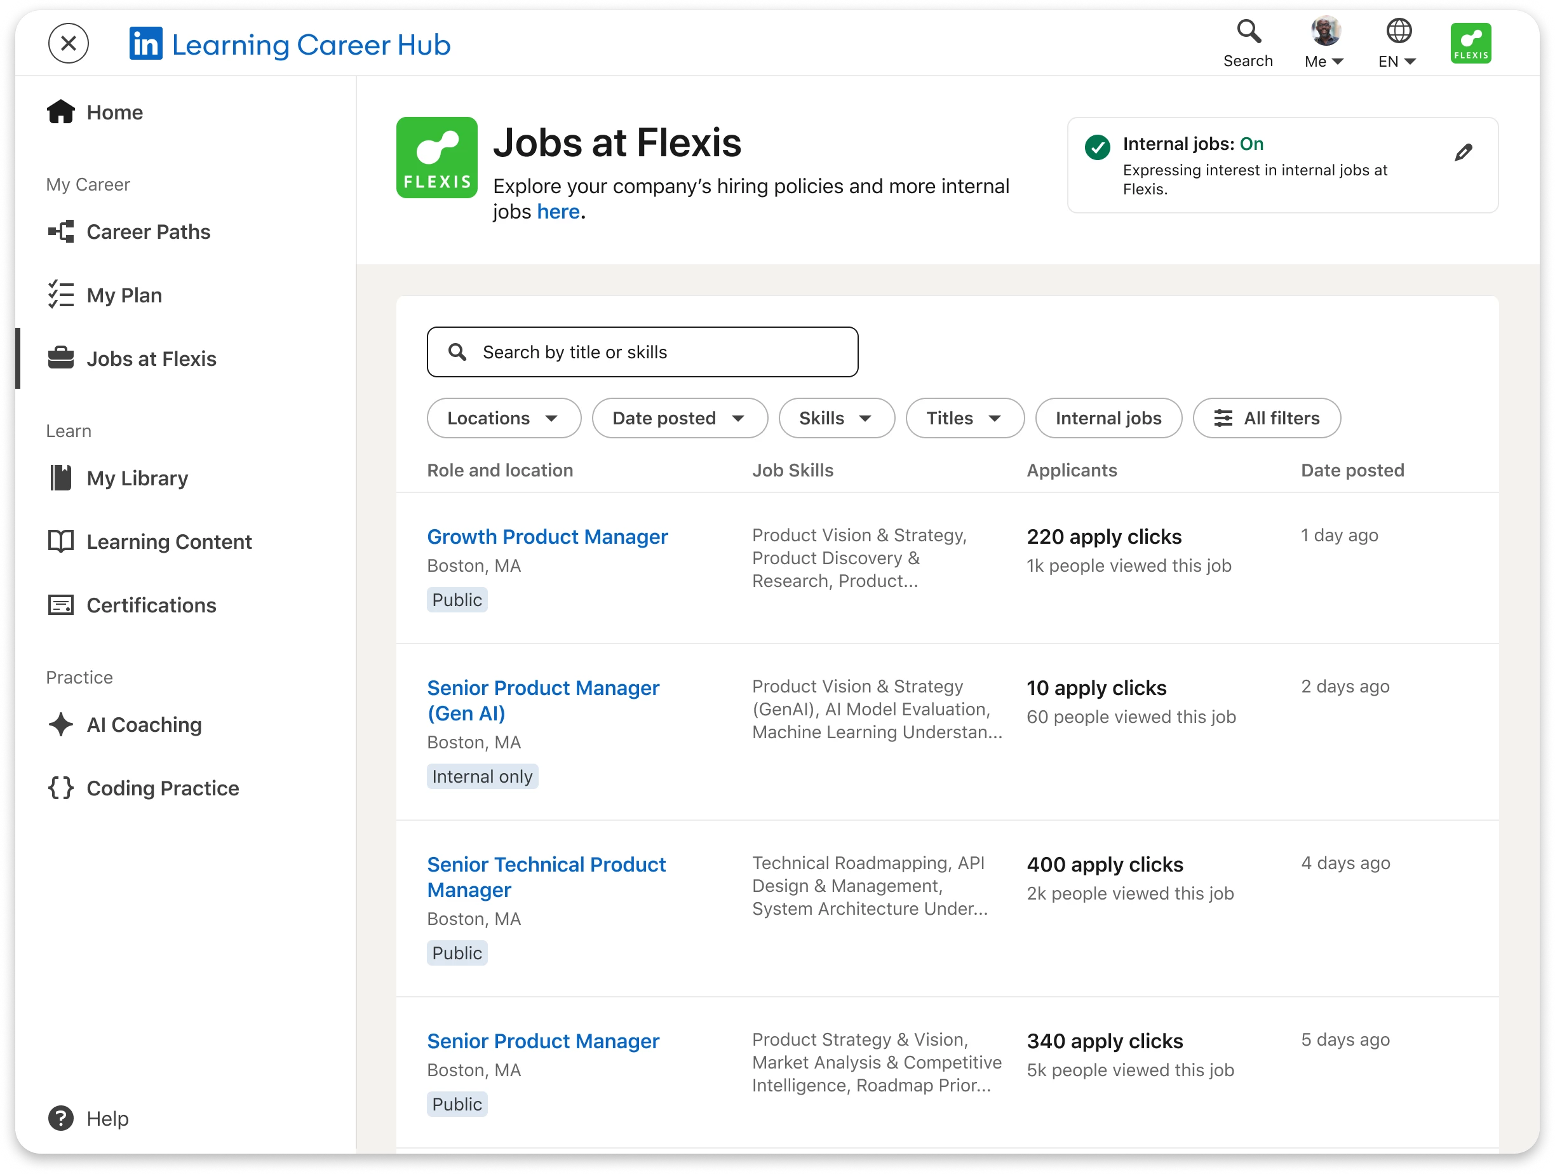Select My Library in the sidebar
Viewport: 1555px width, 1174px height.
pos(137,478)
